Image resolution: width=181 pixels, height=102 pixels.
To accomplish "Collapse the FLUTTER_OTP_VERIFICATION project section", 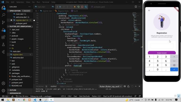I will [x=20, y=26].
